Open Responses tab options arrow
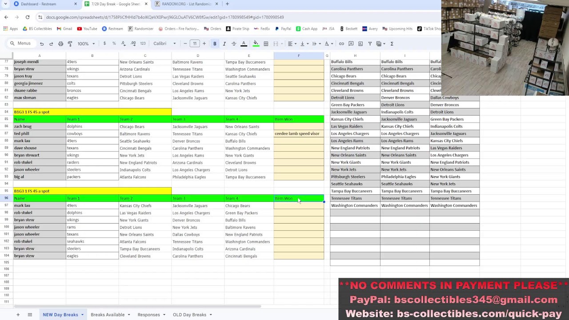Viewport: 569px width, 320px height. pyautogui.click(x=164, y=315)
